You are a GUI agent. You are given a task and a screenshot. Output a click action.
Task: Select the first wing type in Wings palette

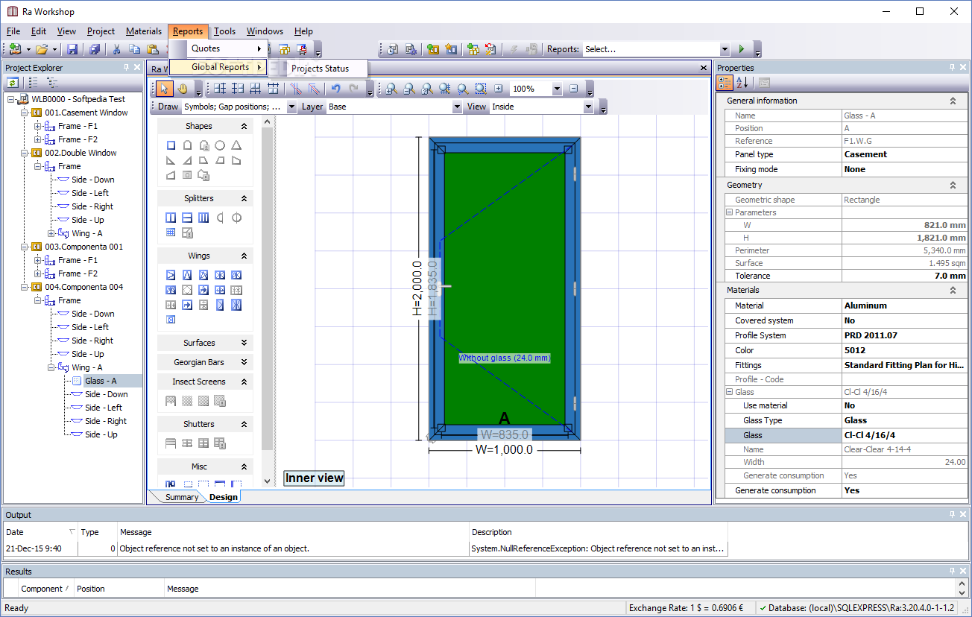coord(171,275)
